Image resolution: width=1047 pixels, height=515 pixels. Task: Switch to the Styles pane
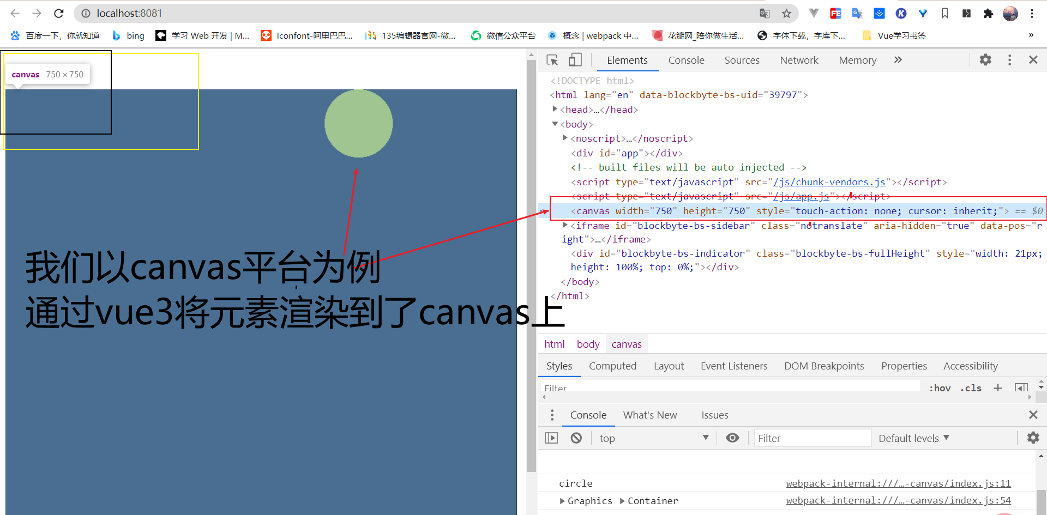[559, 366]
